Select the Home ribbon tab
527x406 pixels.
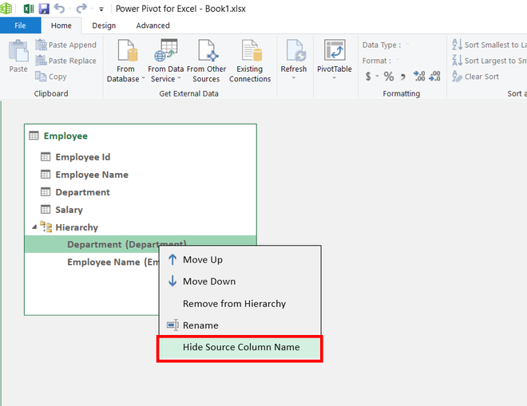61,26
